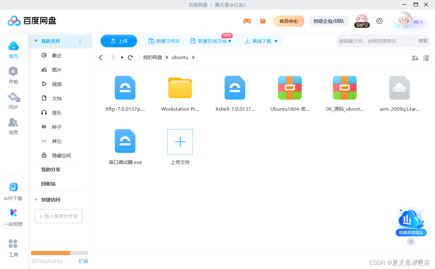Click the chevron after ubuntu breadcrumb

click(x=193, y=57)
